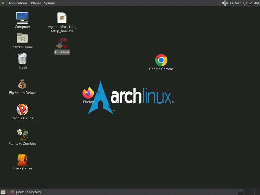
Task: Click the MATE logo beside Applications
Action: (4, 3)
